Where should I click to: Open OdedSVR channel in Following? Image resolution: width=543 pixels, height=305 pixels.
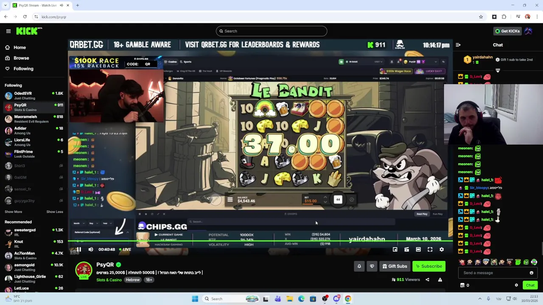(x=34, y=96)
